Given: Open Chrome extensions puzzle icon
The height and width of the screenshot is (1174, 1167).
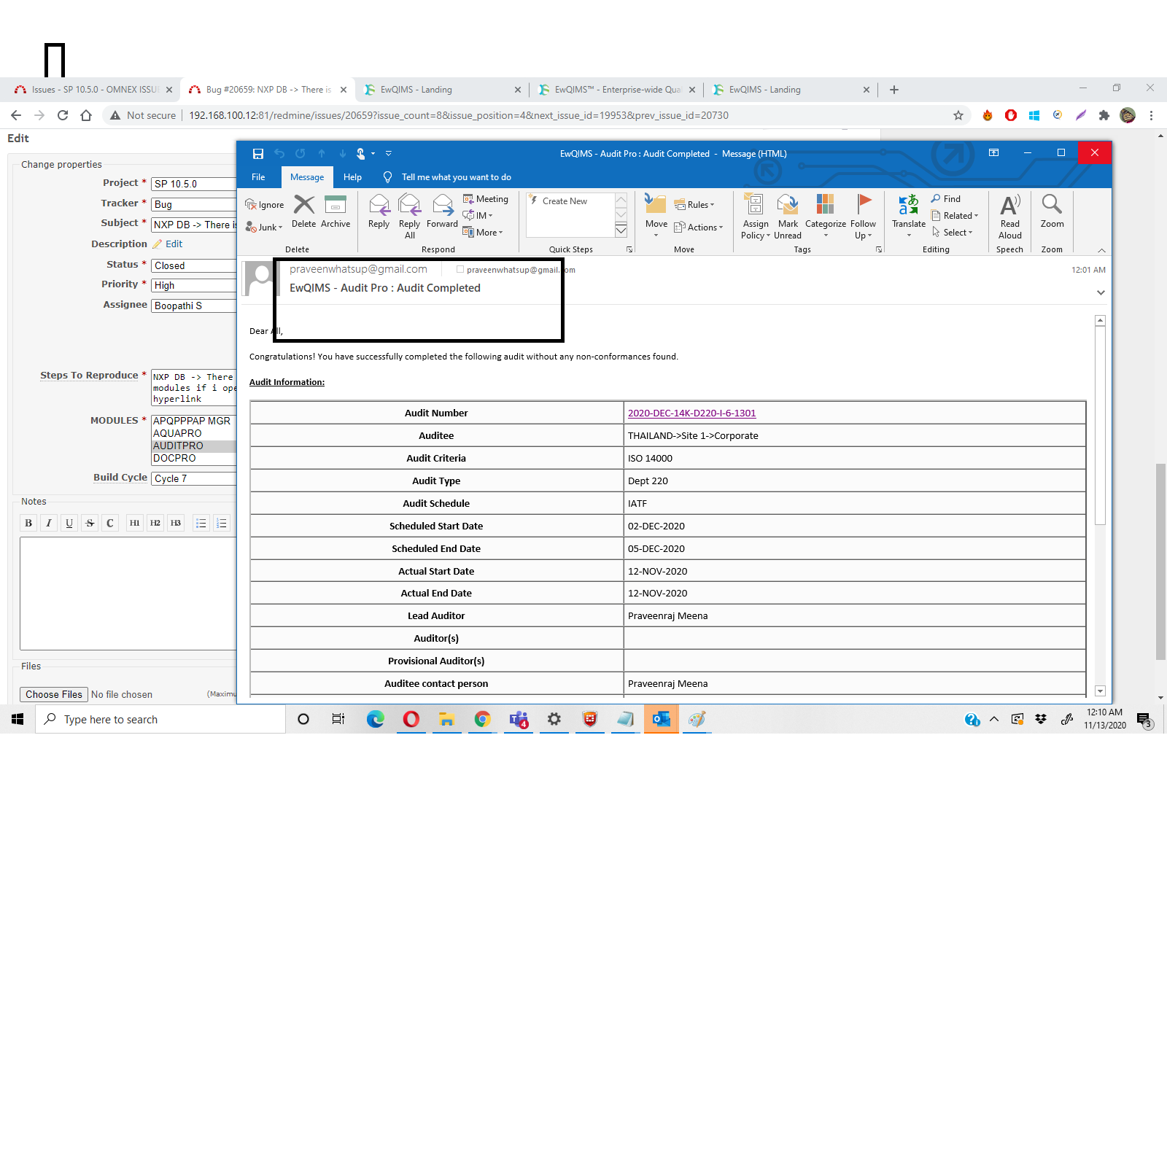Looking at the screenshot, I should pyautogui.click(x=1104, y=115).
